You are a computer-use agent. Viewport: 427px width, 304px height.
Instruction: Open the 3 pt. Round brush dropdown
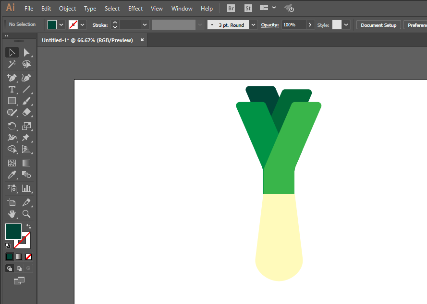(x=253, y=25)
